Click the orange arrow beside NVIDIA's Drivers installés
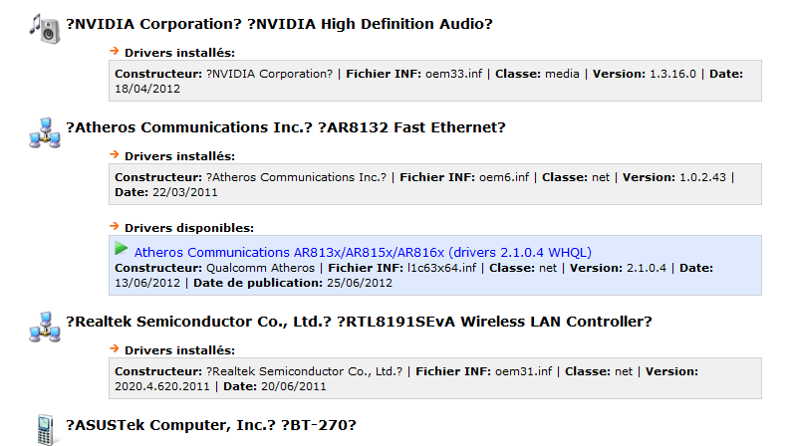 (x=115, y=50)
